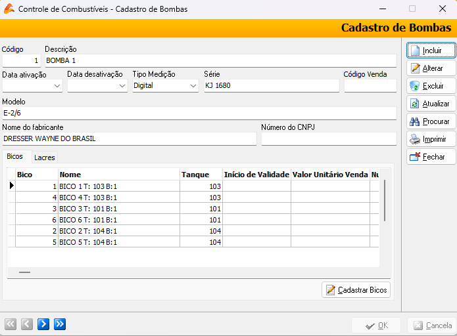Navigate to the next record arrow

click(43, 324)
